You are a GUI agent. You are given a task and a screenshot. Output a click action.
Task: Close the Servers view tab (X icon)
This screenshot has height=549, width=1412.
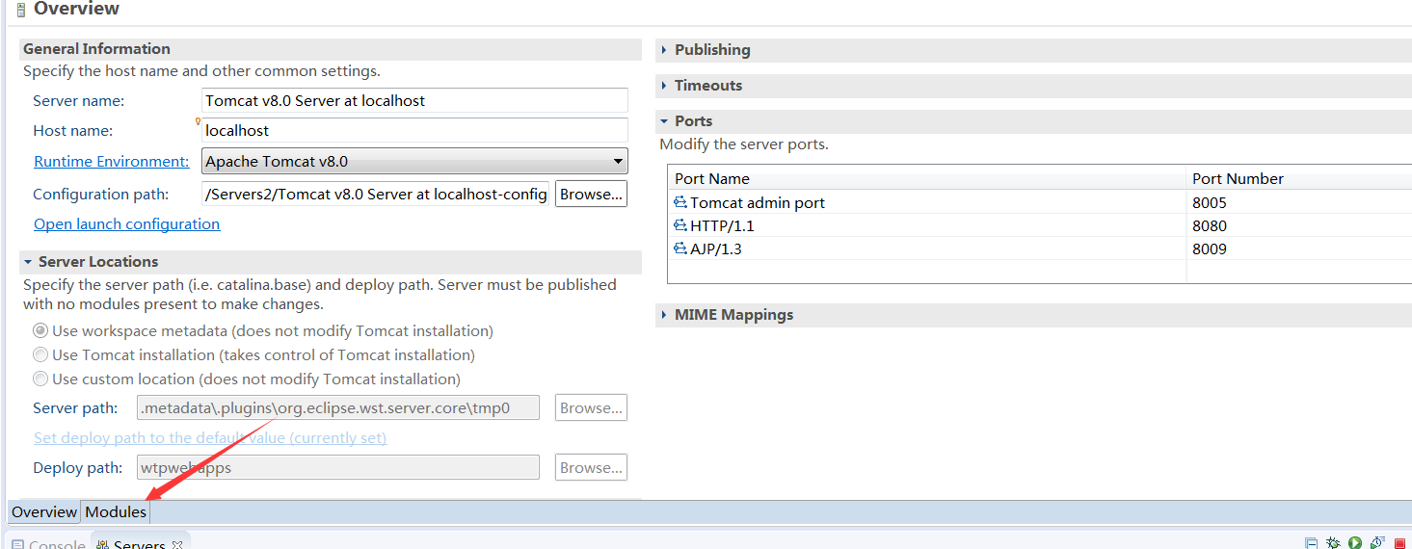pyautogui.click(x=177, y=544)
